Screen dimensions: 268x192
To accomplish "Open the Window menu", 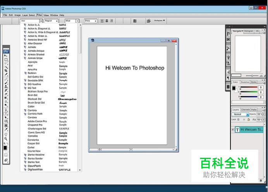I will coord(54,15).
